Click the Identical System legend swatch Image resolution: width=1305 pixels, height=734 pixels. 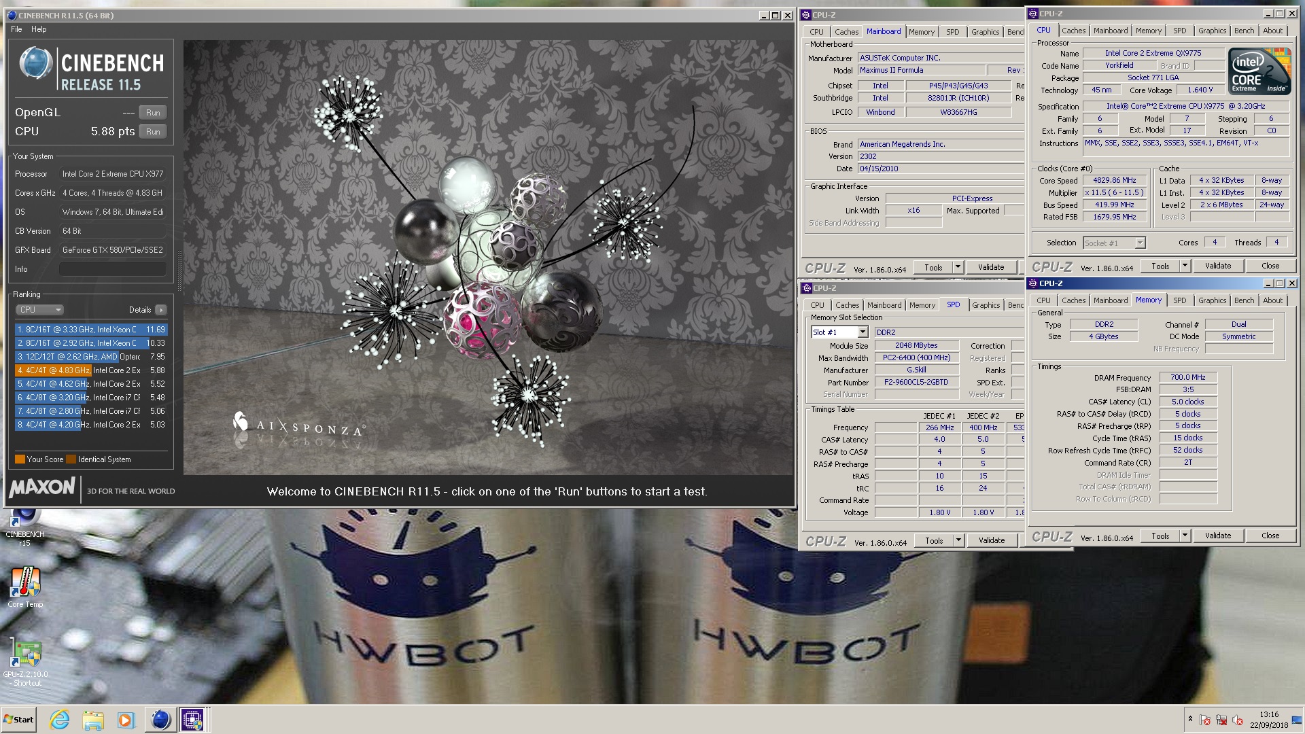(71, 459)
